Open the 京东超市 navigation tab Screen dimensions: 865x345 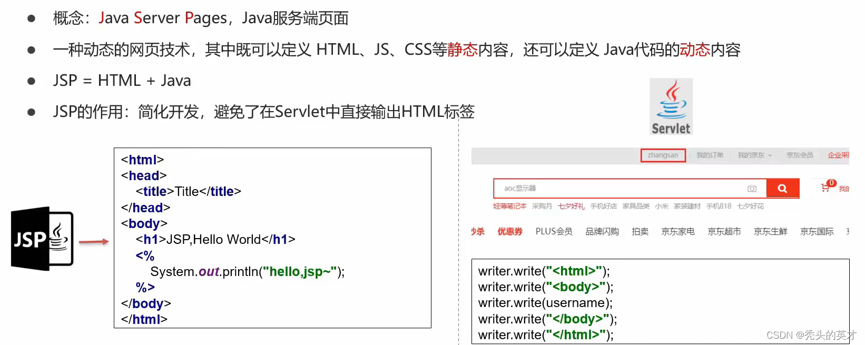(724, 231)
